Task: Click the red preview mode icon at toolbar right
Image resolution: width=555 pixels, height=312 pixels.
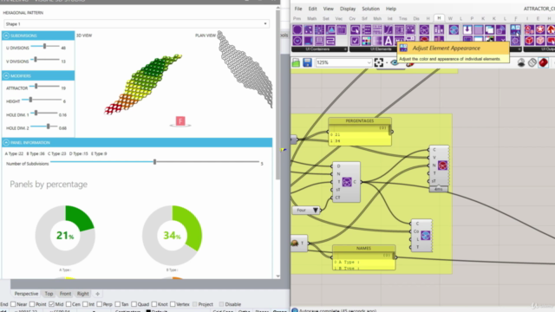Action: (x=544, y=62)
